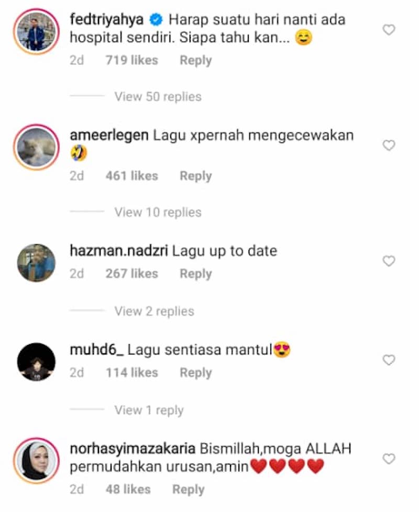Reply to fedtriyahya's comment
Viewport: 419px width, 512px height.
coord(195,60)
